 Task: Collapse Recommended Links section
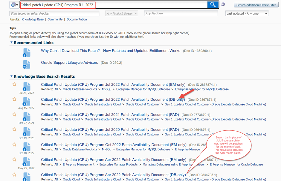click(x=11, y=43)
